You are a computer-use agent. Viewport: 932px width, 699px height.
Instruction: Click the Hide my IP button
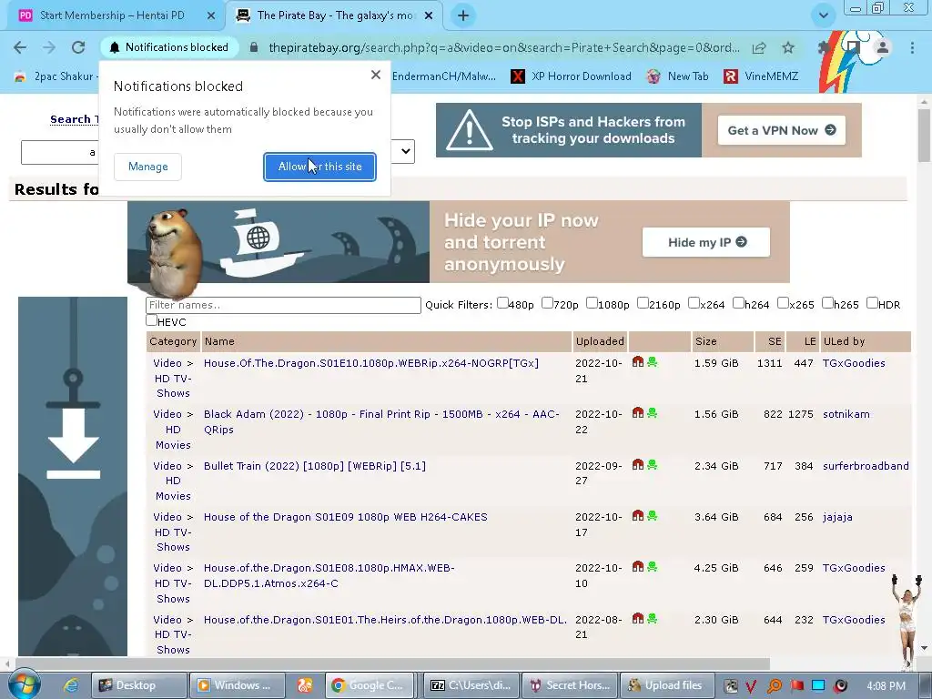click(x=706, y=242)
